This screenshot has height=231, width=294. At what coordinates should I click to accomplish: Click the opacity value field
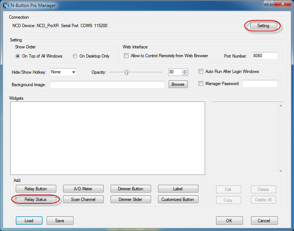175,72
